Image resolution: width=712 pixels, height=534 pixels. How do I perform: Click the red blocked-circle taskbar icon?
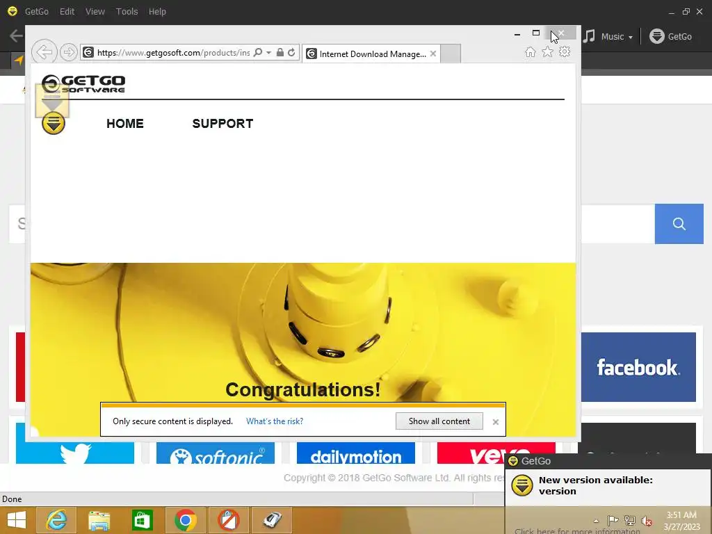tap(228, 520)
